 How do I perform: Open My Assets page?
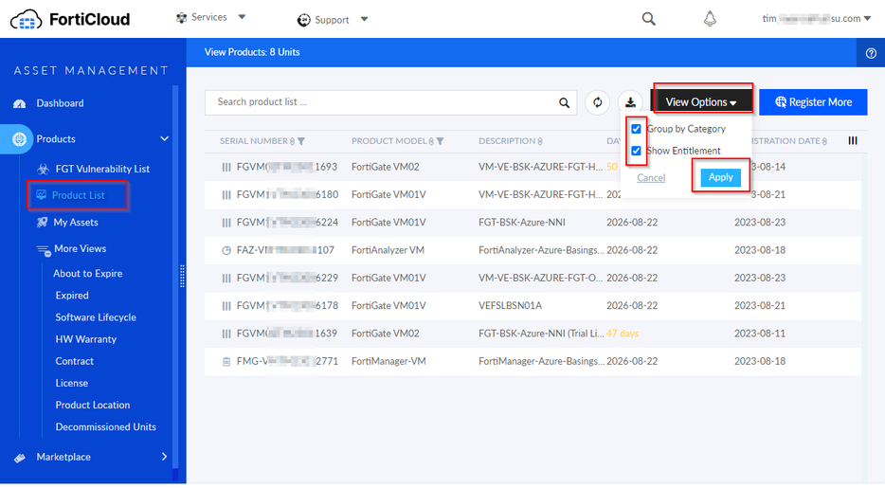(x=76, y=223)
